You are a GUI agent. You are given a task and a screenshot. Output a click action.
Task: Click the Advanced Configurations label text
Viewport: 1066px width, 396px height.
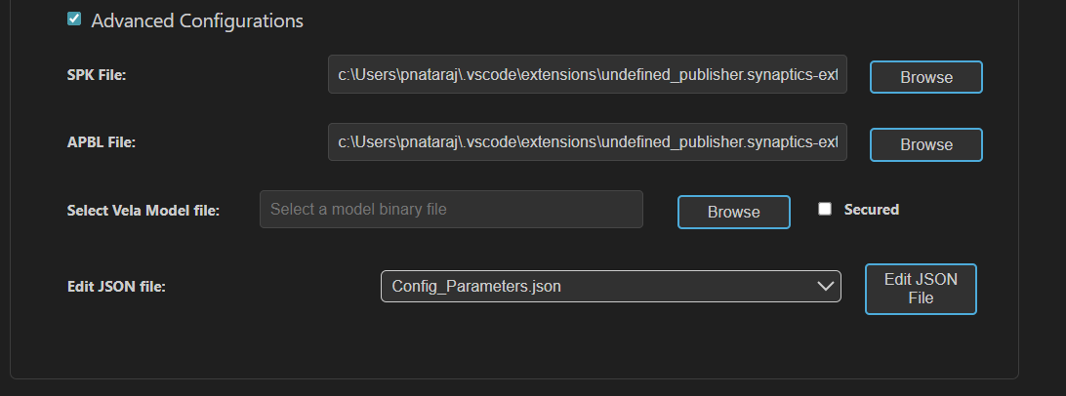click(197, 20)
